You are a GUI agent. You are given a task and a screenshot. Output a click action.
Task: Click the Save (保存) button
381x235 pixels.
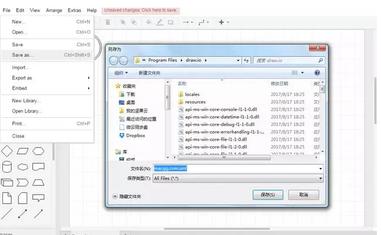pyautogui.click(x=268, y=195)
